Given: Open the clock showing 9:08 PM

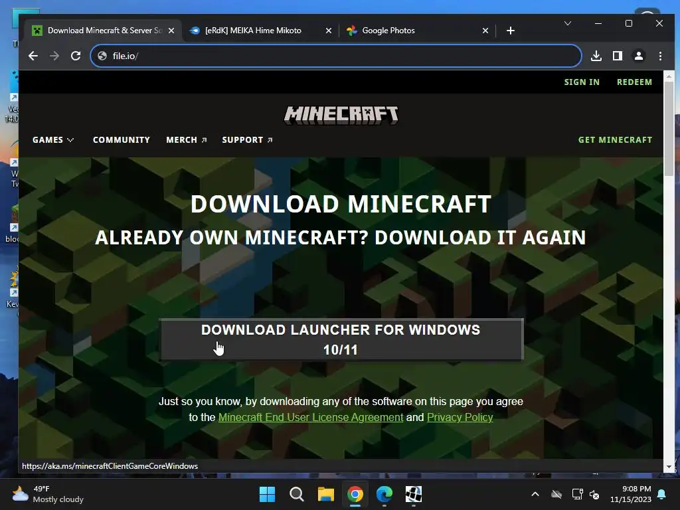Looking at the screenshot, I should click(631, 494).
